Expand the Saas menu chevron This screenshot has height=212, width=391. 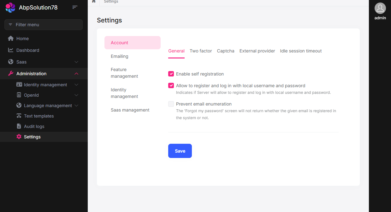click(x=76, y=62)
